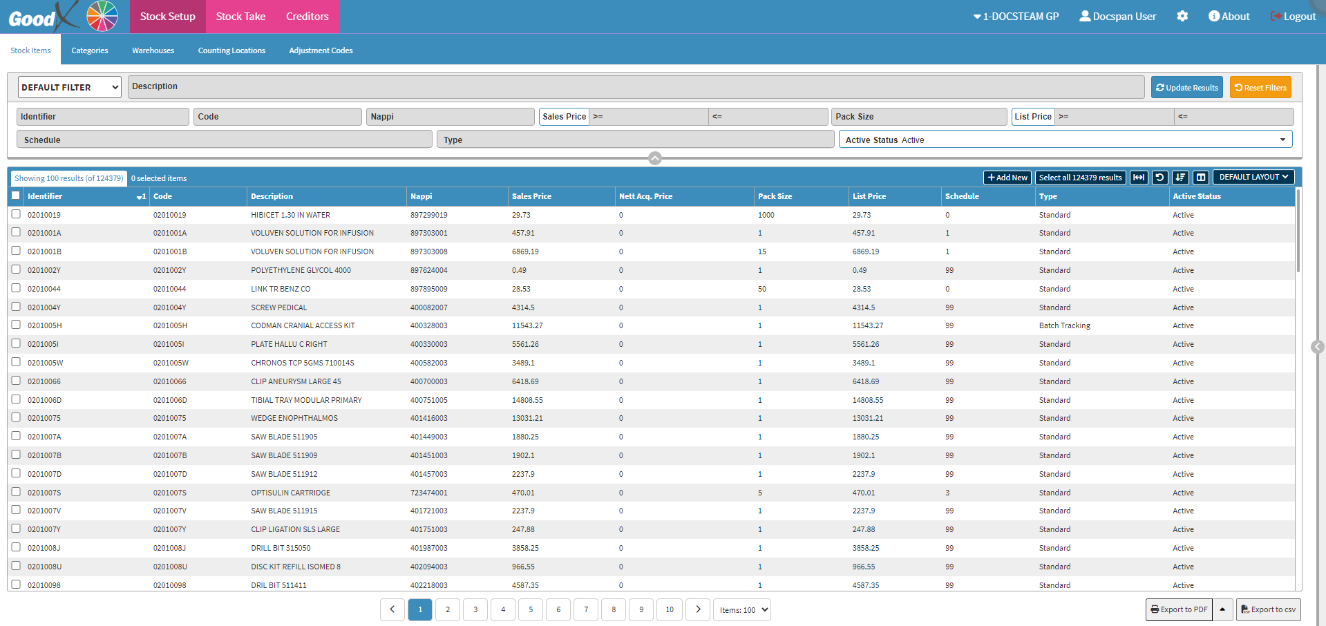This screenshot has width=1326, height=626.
Task: Click into the Description filter field
Action: click(x=636, y=86)
